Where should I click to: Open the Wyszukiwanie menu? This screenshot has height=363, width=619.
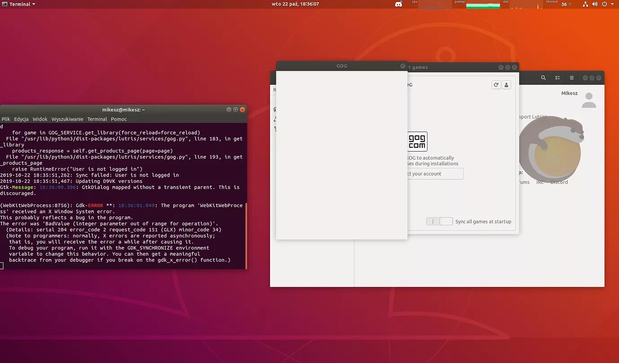67,119
